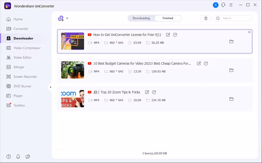
Task: Rename the Top 20 Zoom Tips video
Action: pos(147,92)
